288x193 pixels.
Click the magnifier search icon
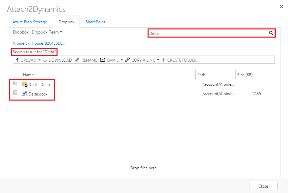[x=271, y=33]
